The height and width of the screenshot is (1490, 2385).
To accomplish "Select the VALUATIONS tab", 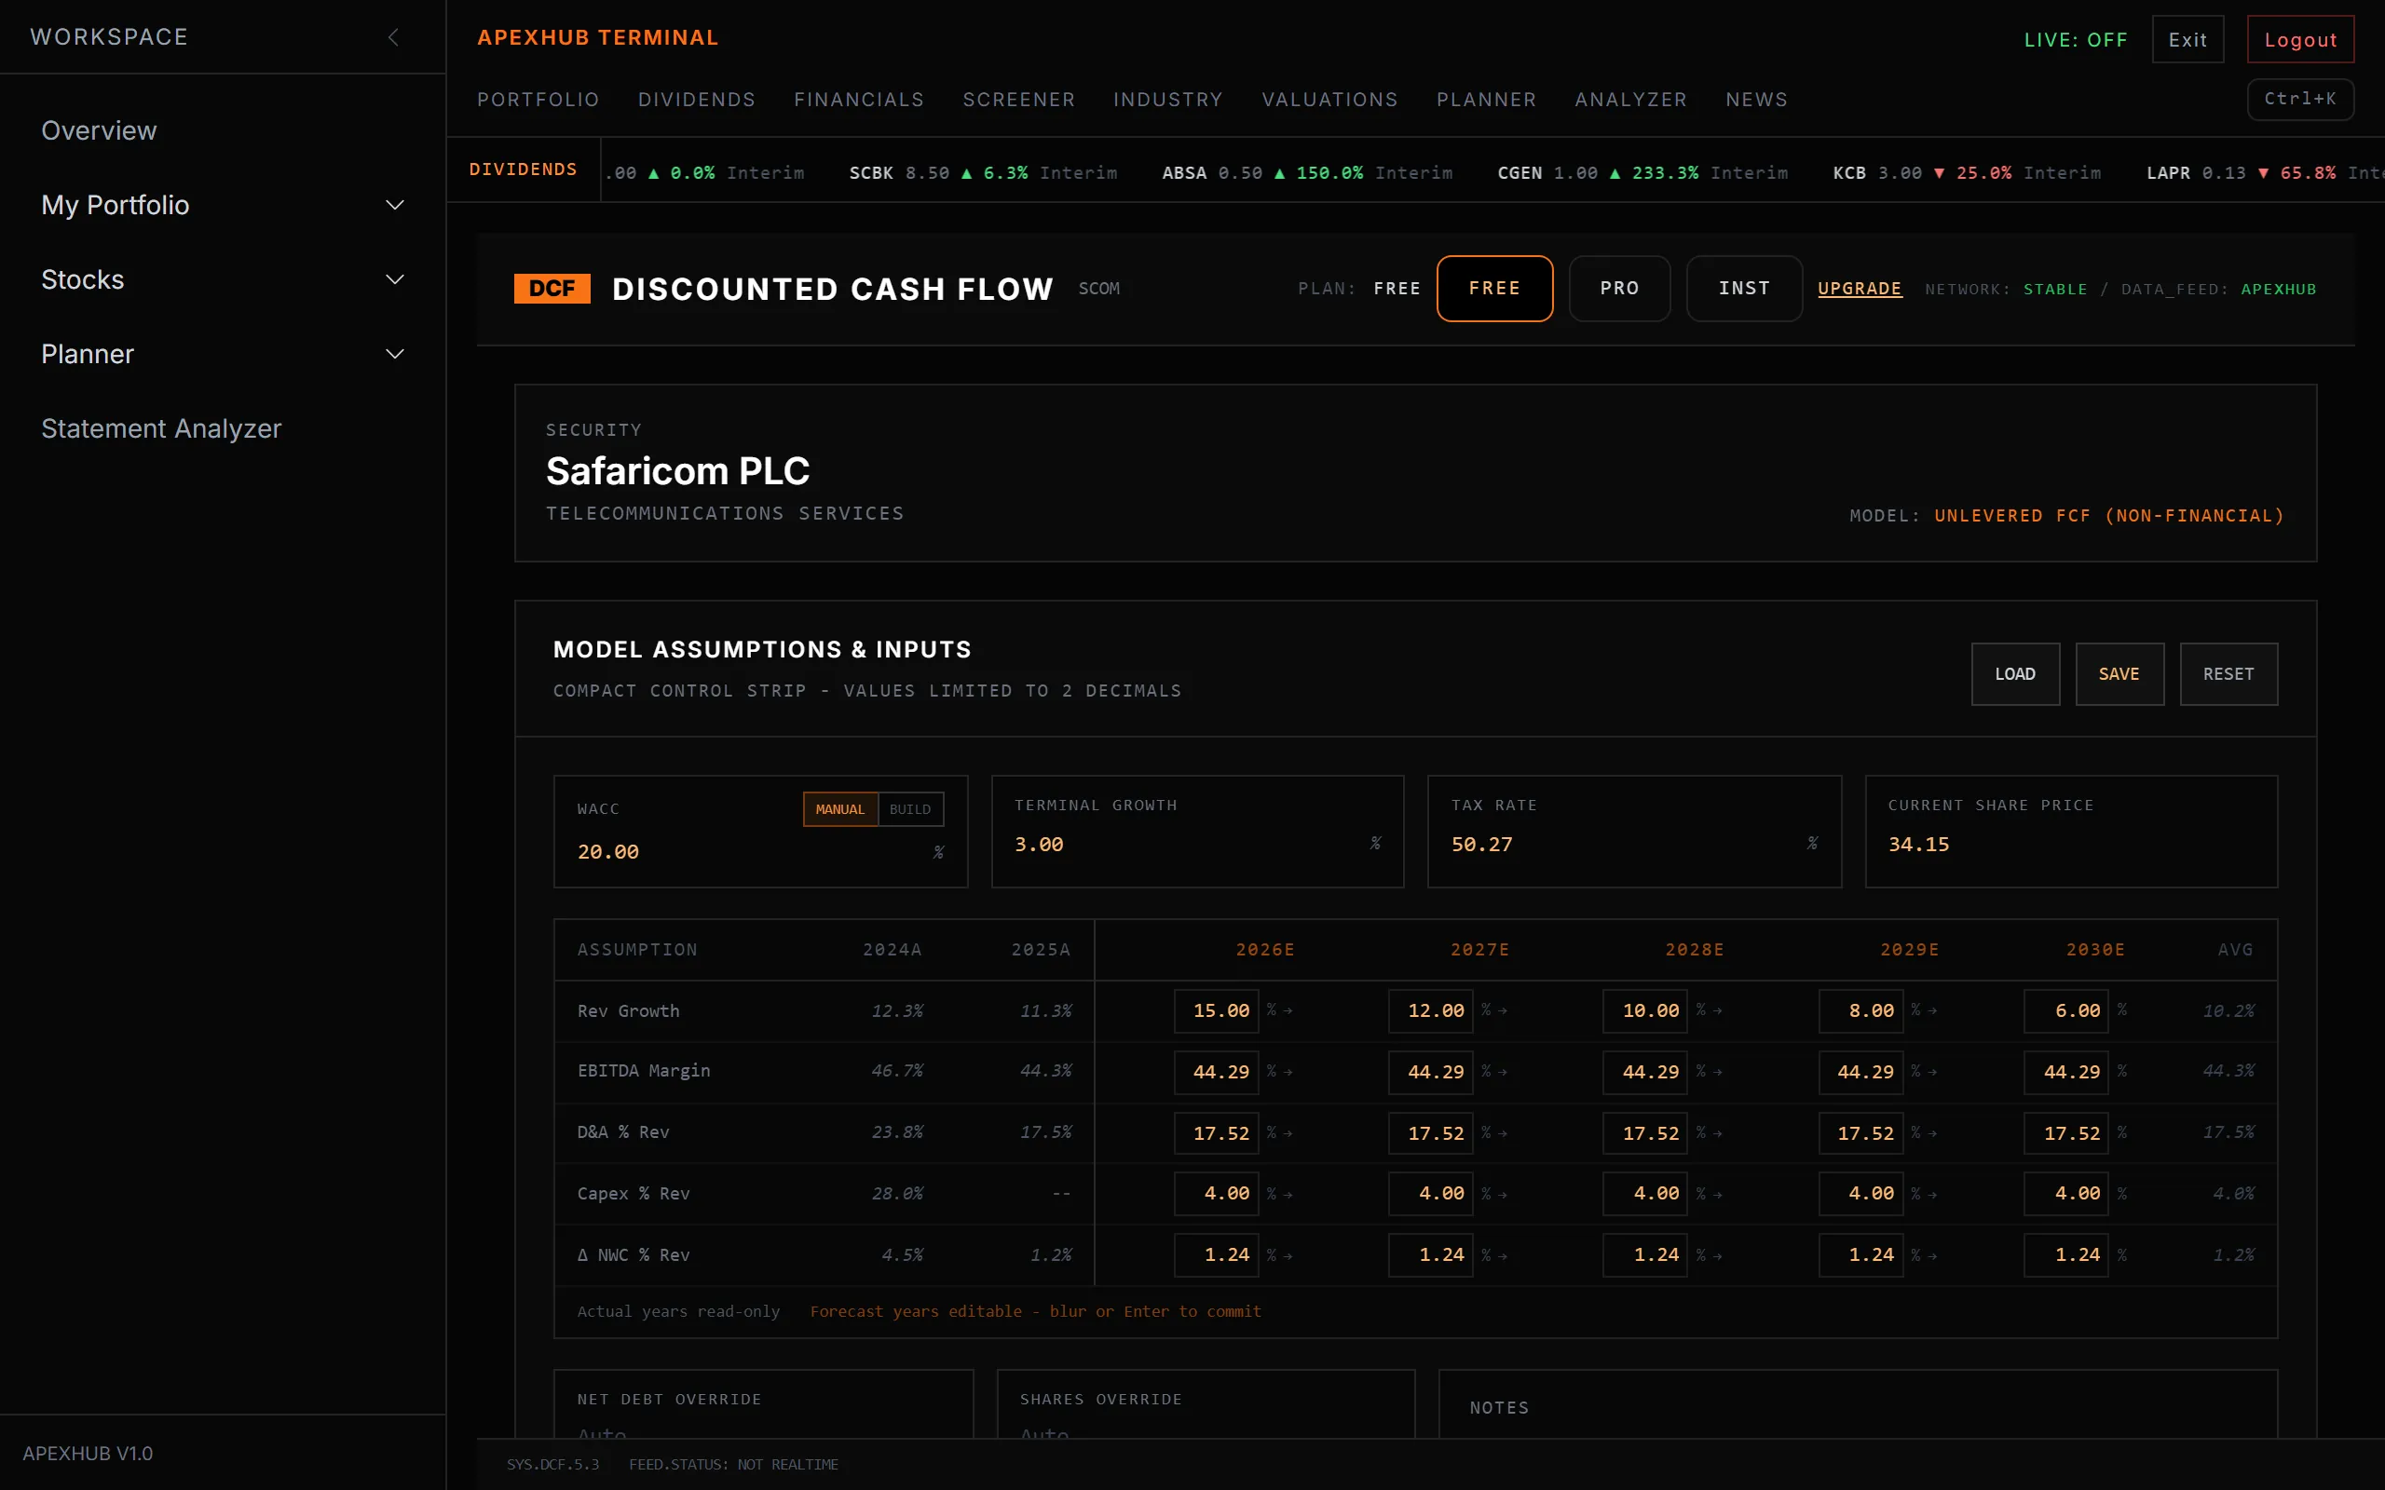I will [x=1329, y=100].
